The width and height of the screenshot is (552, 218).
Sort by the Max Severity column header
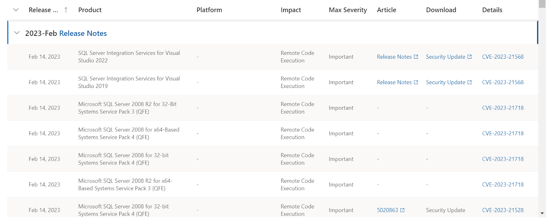point(348,10)
